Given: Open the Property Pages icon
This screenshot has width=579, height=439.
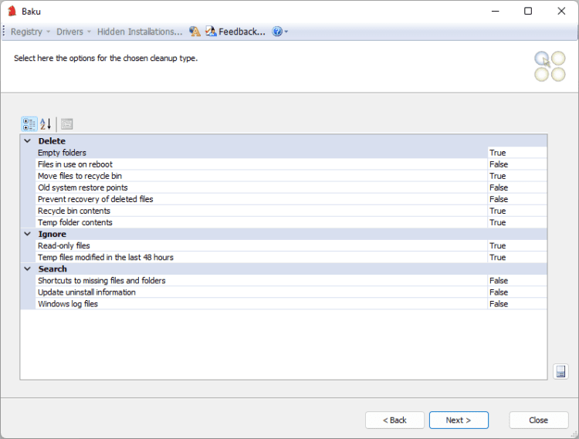Looking at the screenshot, I should pyautogui.click(x=66, y=123).
